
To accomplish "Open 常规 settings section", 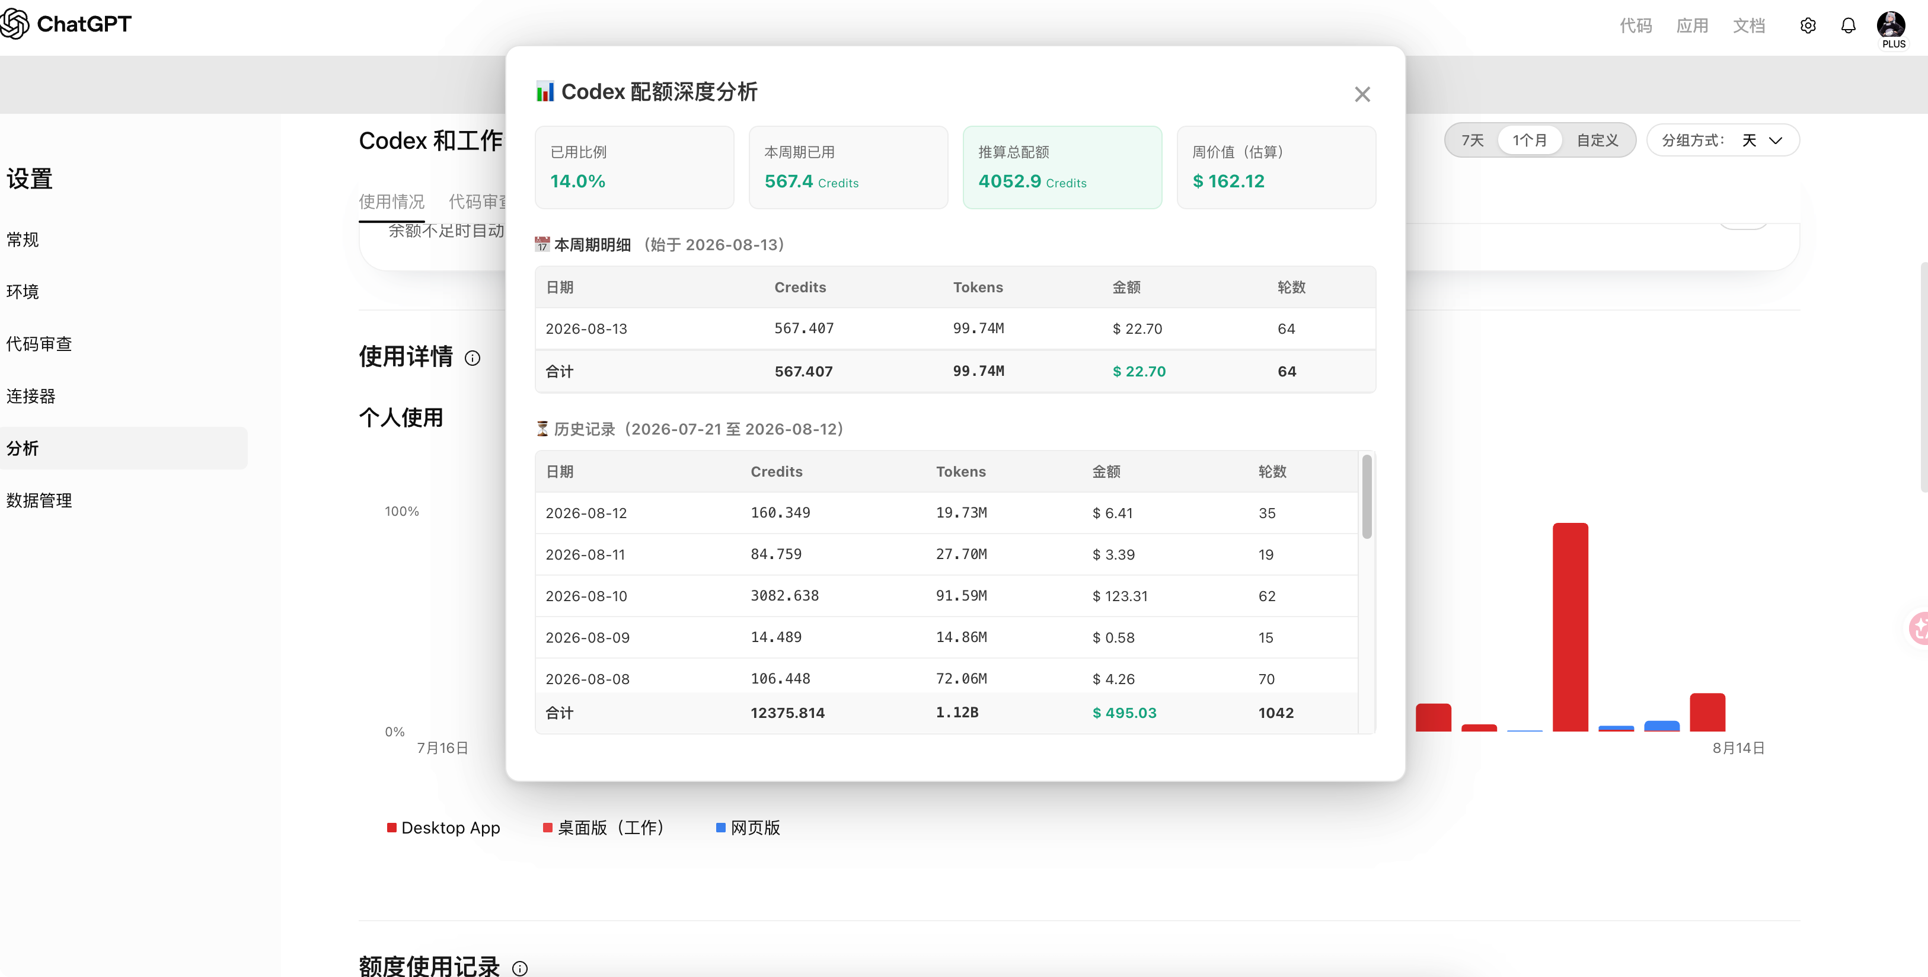I will coord(23,240).
